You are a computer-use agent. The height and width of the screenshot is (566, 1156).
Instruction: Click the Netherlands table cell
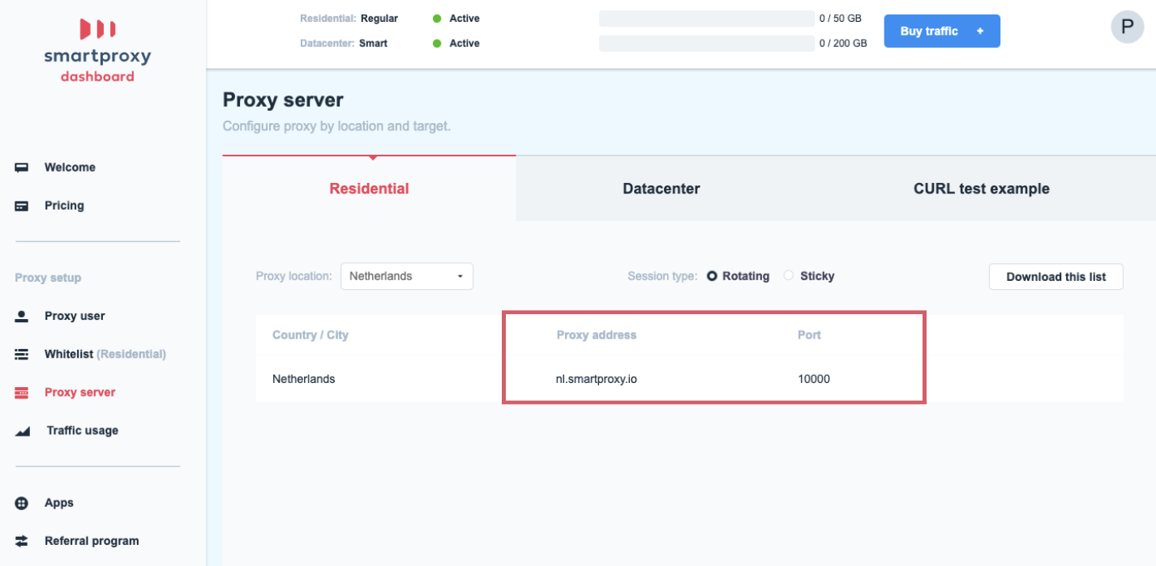(x=303, y=379)
